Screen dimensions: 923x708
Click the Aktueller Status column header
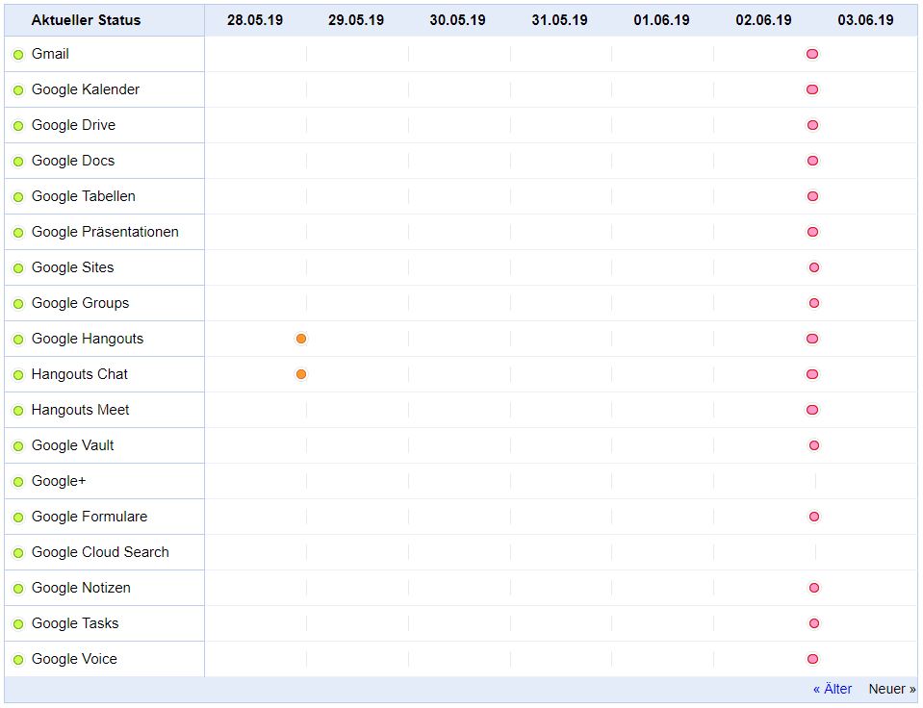coord(86,20)
